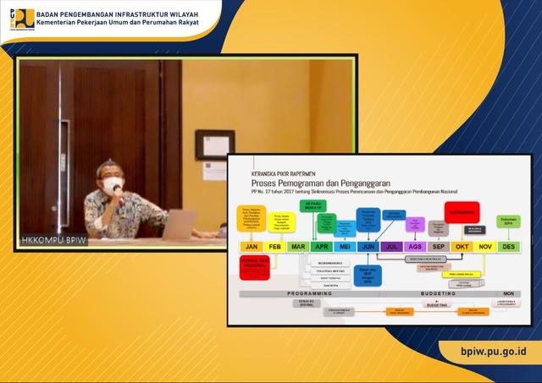Click the BUDGETING phase bar label

[439, 293]
